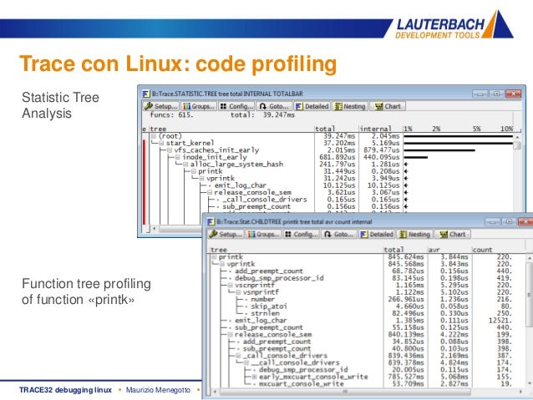Open Config in the CHILDTREE printk window

click(302, 234)
